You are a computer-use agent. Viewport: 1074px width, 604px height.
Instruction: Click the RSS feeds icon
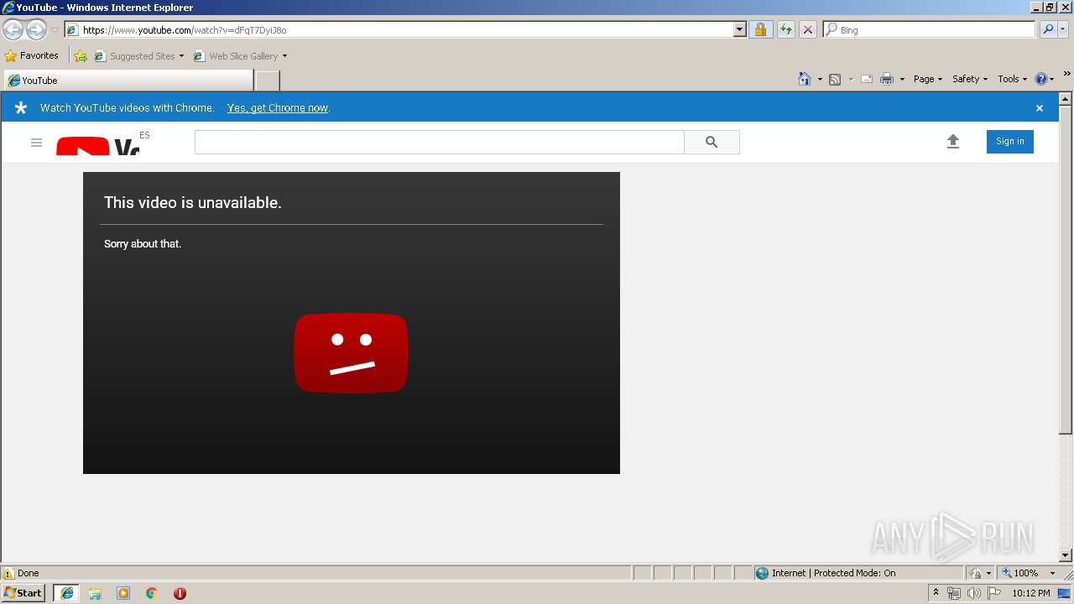pyautogui.click(x=835, y=79)
